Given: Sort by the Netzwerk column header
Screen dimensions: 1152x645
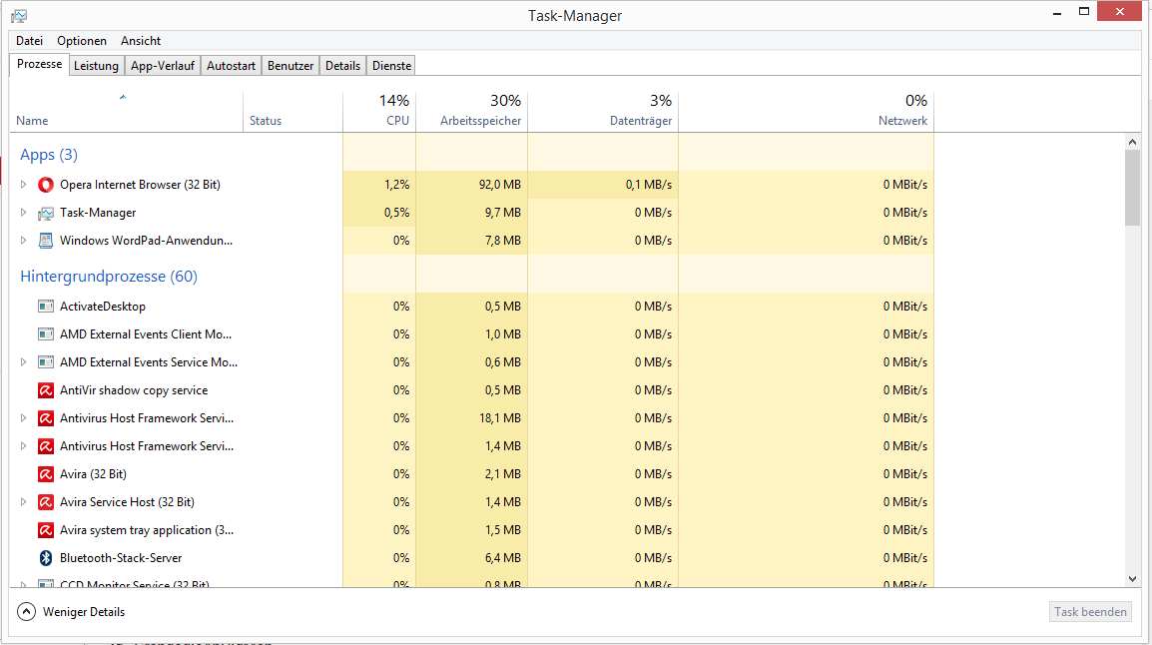Looking at the screenshot, I should coord(806,111).
